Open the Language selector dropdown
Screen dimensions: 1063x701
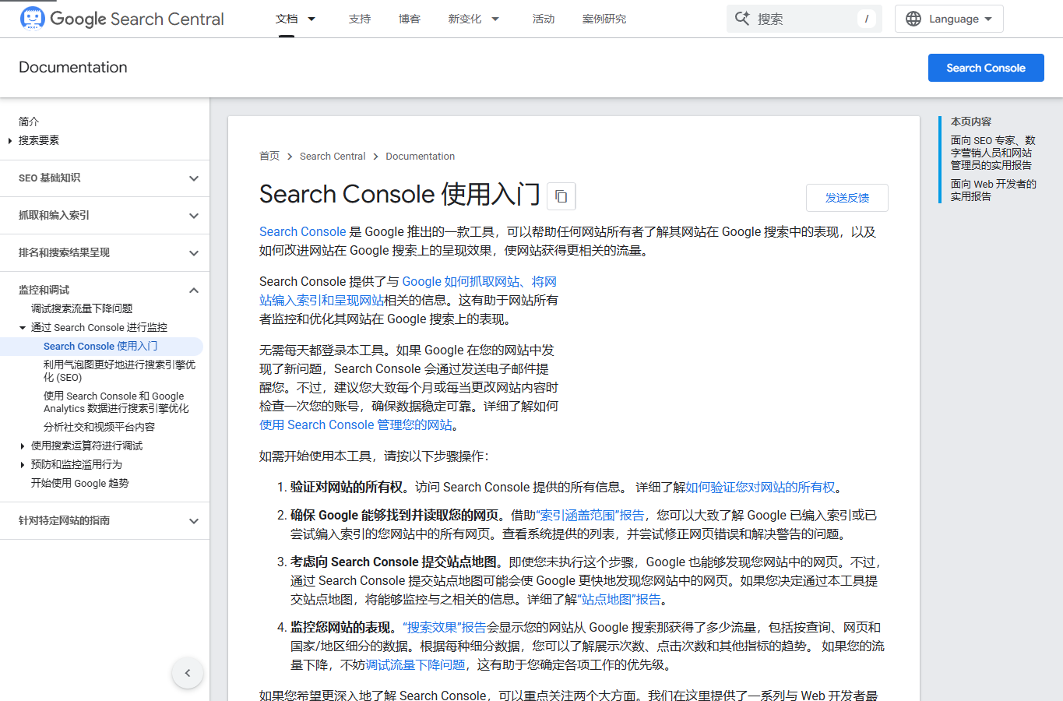click(x=949, y=19)
